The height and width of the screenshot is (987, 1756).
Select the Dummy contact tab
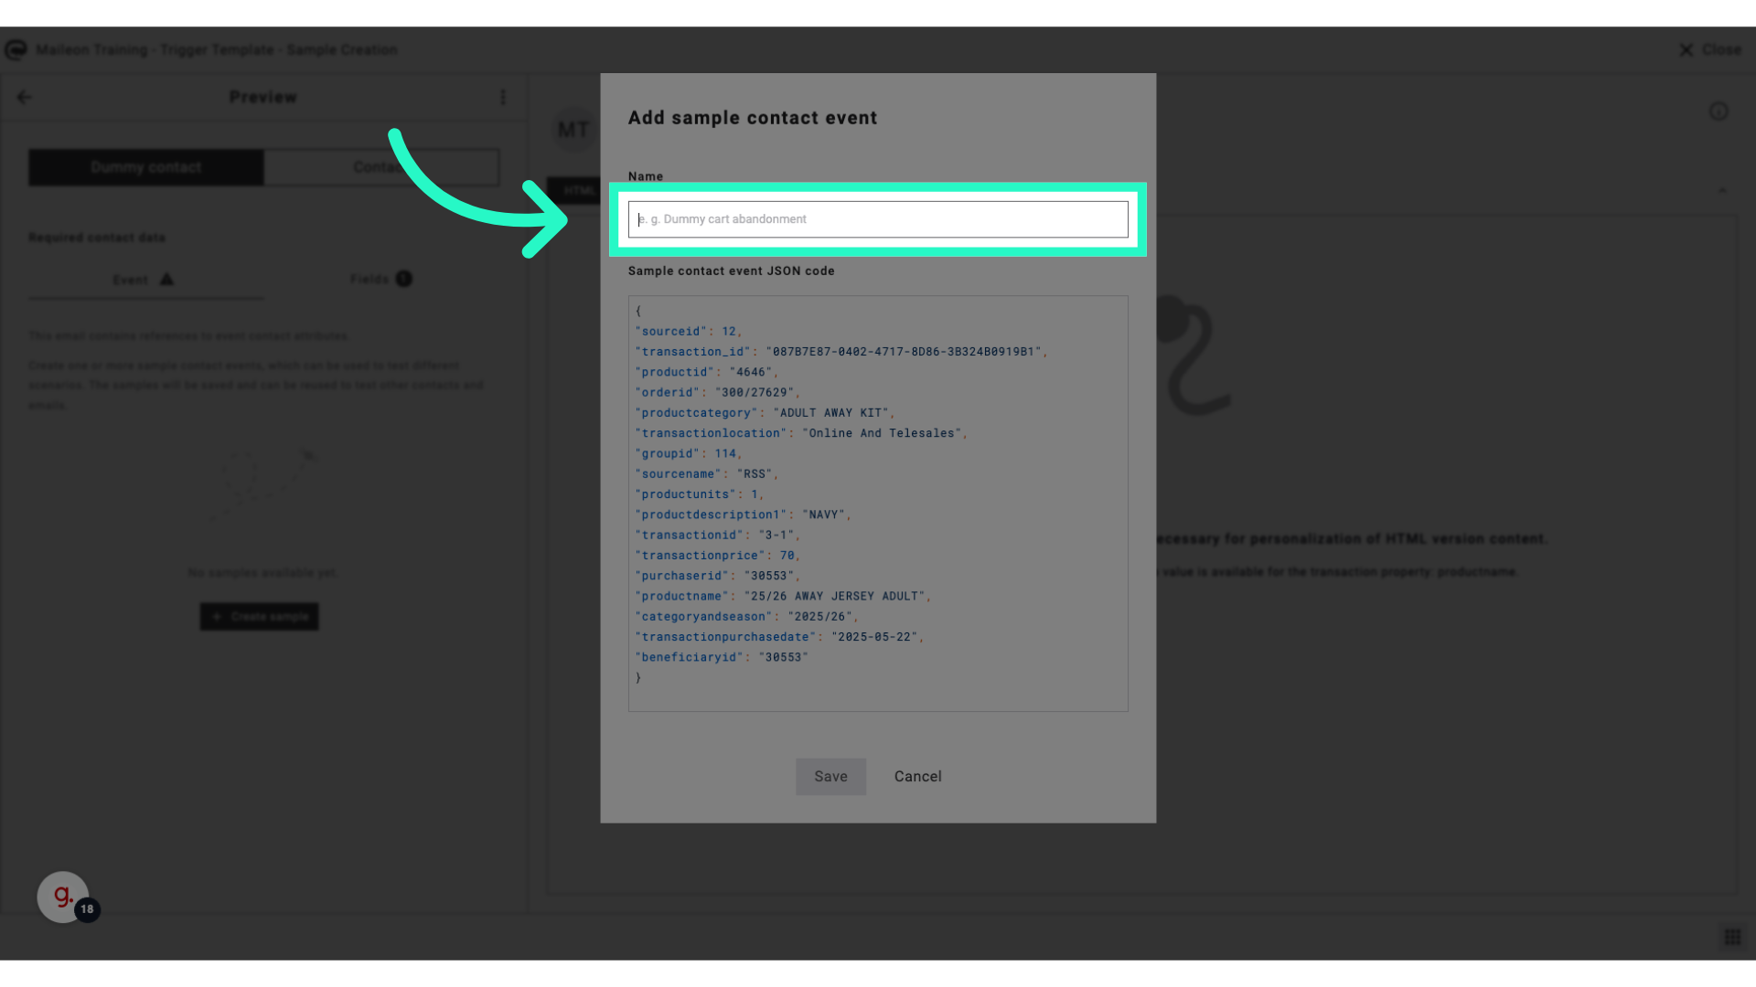coord(146,167)
